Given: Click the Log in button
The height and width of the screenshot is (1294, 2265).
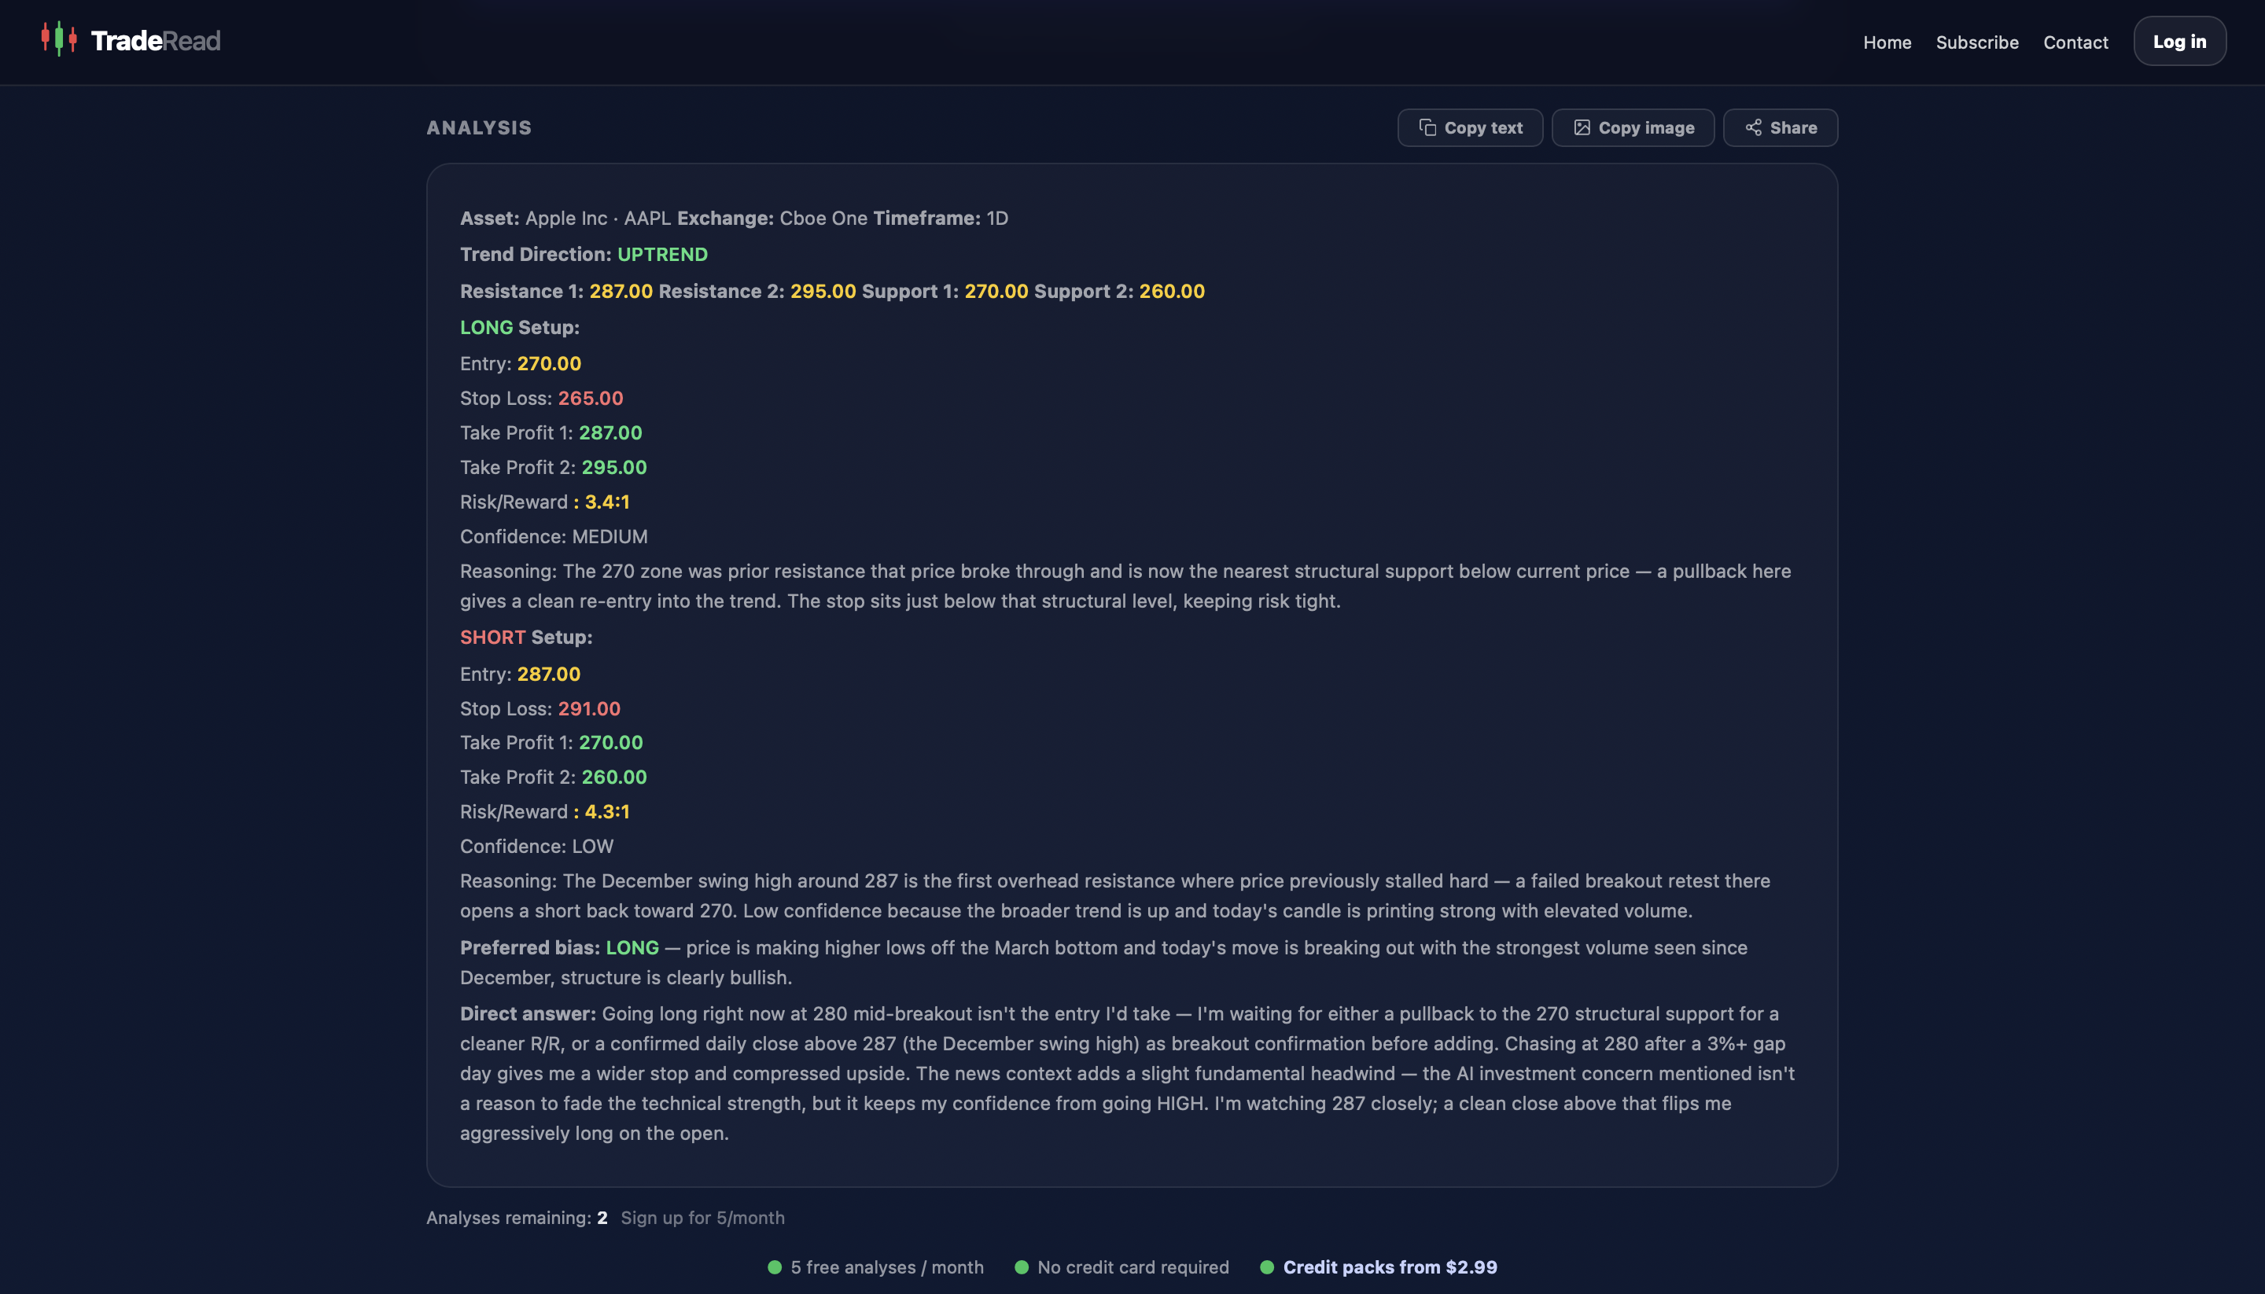Looking at the screenshot, I should (2179, 41).
